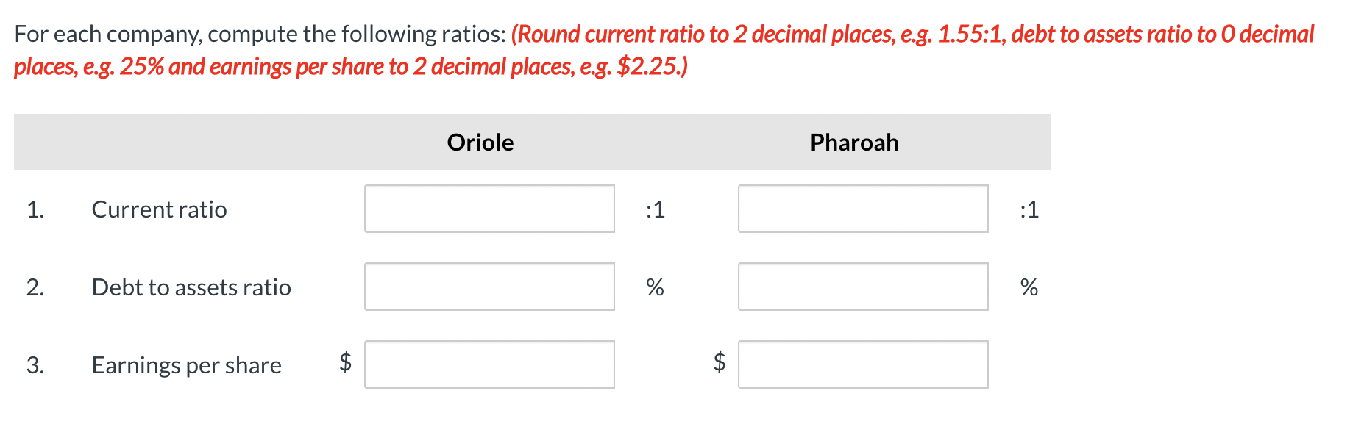
Task: Click the Pharoah column header
Action: click(x=853, y=142)
